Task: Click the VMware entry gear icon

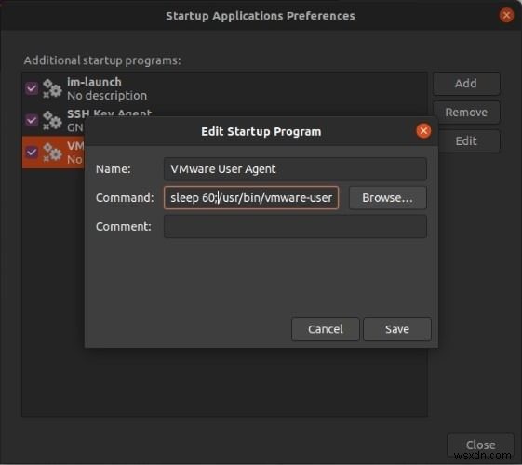Action: pos(52,153)
